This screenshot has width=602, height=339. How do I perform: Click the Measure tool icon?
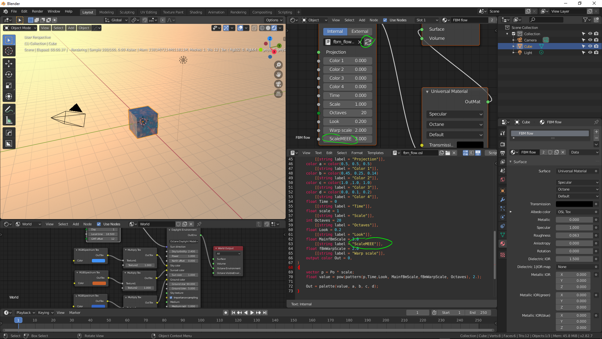coord(9,121)
